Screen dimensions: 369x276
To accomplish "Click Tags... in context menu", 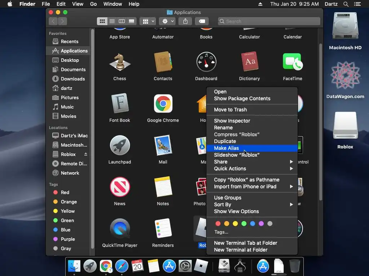I will click(221, 232).
